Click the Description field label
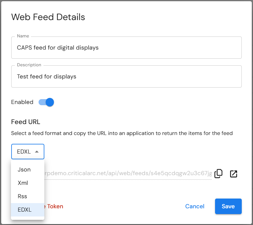253x225 pixels. pos(29,65)
